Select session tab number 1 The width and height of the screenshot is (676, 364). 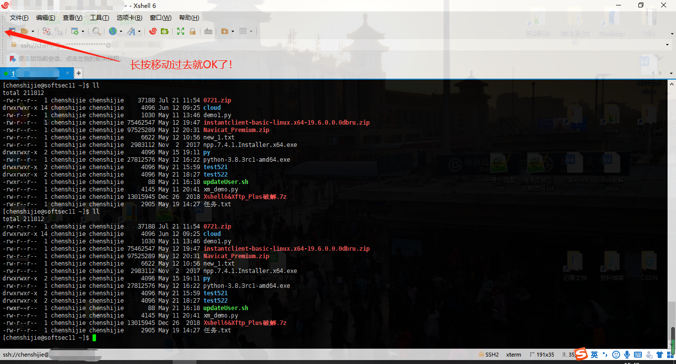[x=38, y=74]
